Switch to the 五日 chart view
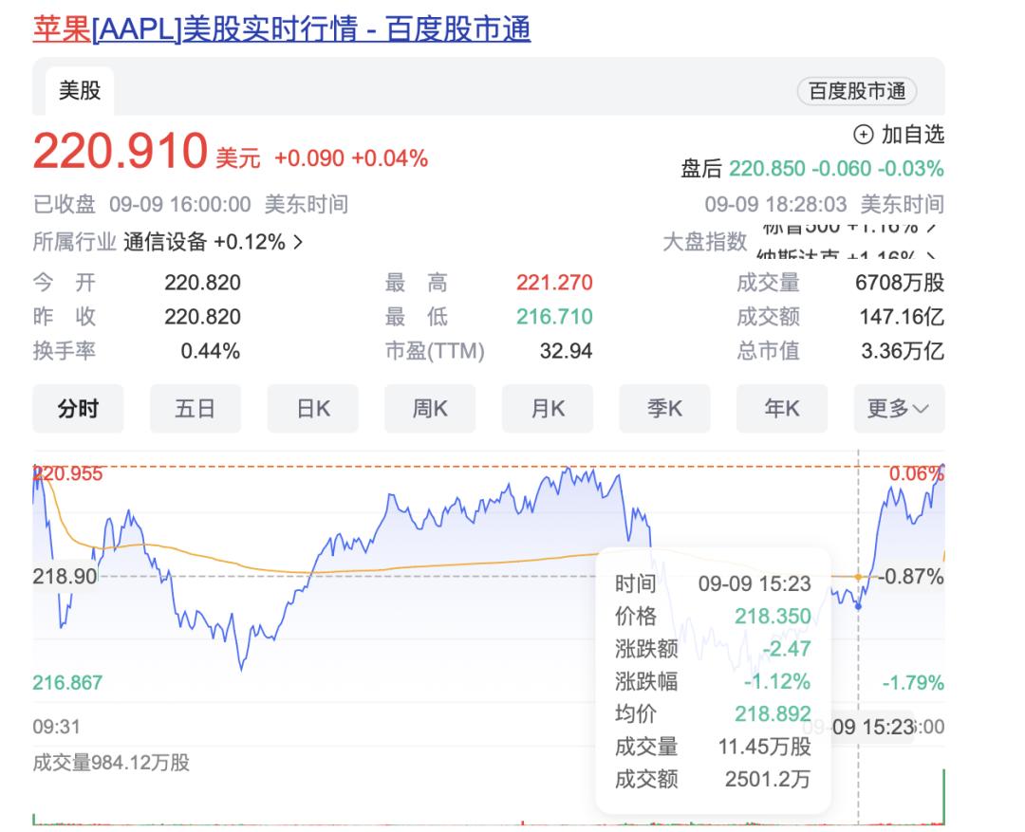Image resolution: width=1025 pixels, height=832 pixels. point(195,409)
